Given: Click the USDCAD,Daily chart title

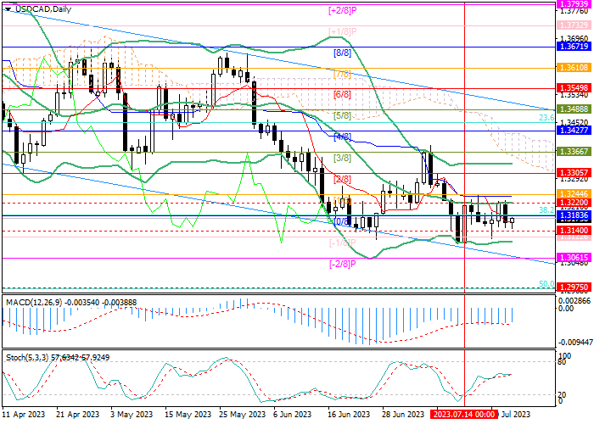Looking at the screenshot, I should coord(42,9).
